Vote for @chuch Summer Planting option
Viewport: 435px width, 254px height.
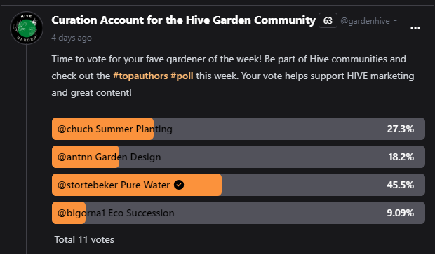pyautogui.click(x=239, y=129)
